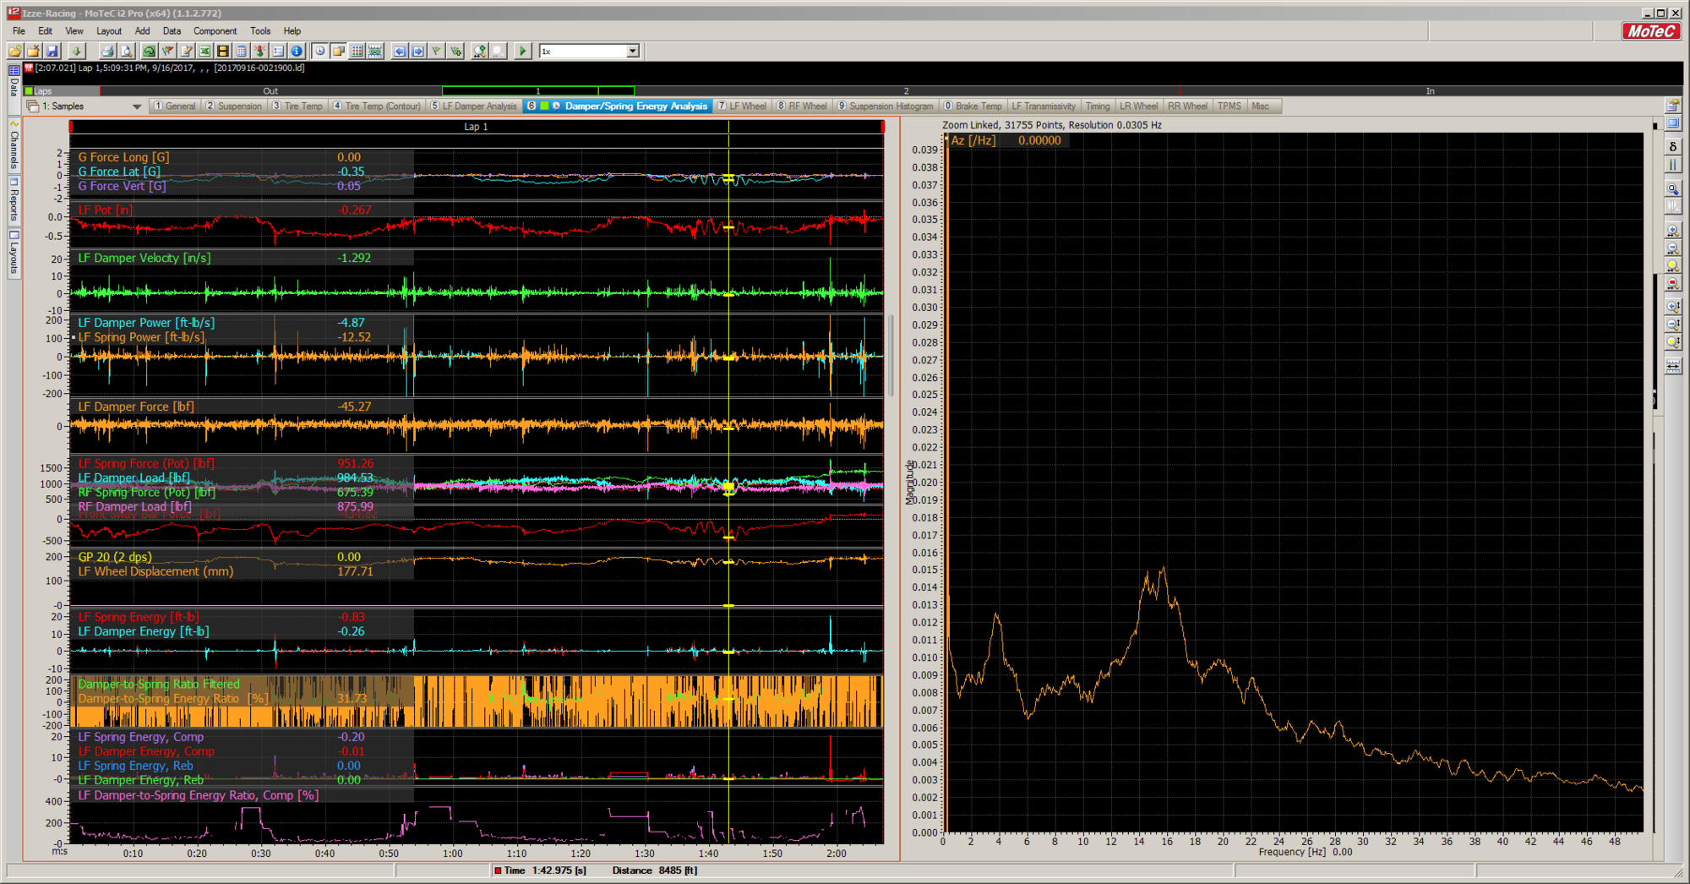The height and width of the screenshot is (884, 1690).
Task: Click the horizontal zoom in magnifier
Action: [1672, 231]
